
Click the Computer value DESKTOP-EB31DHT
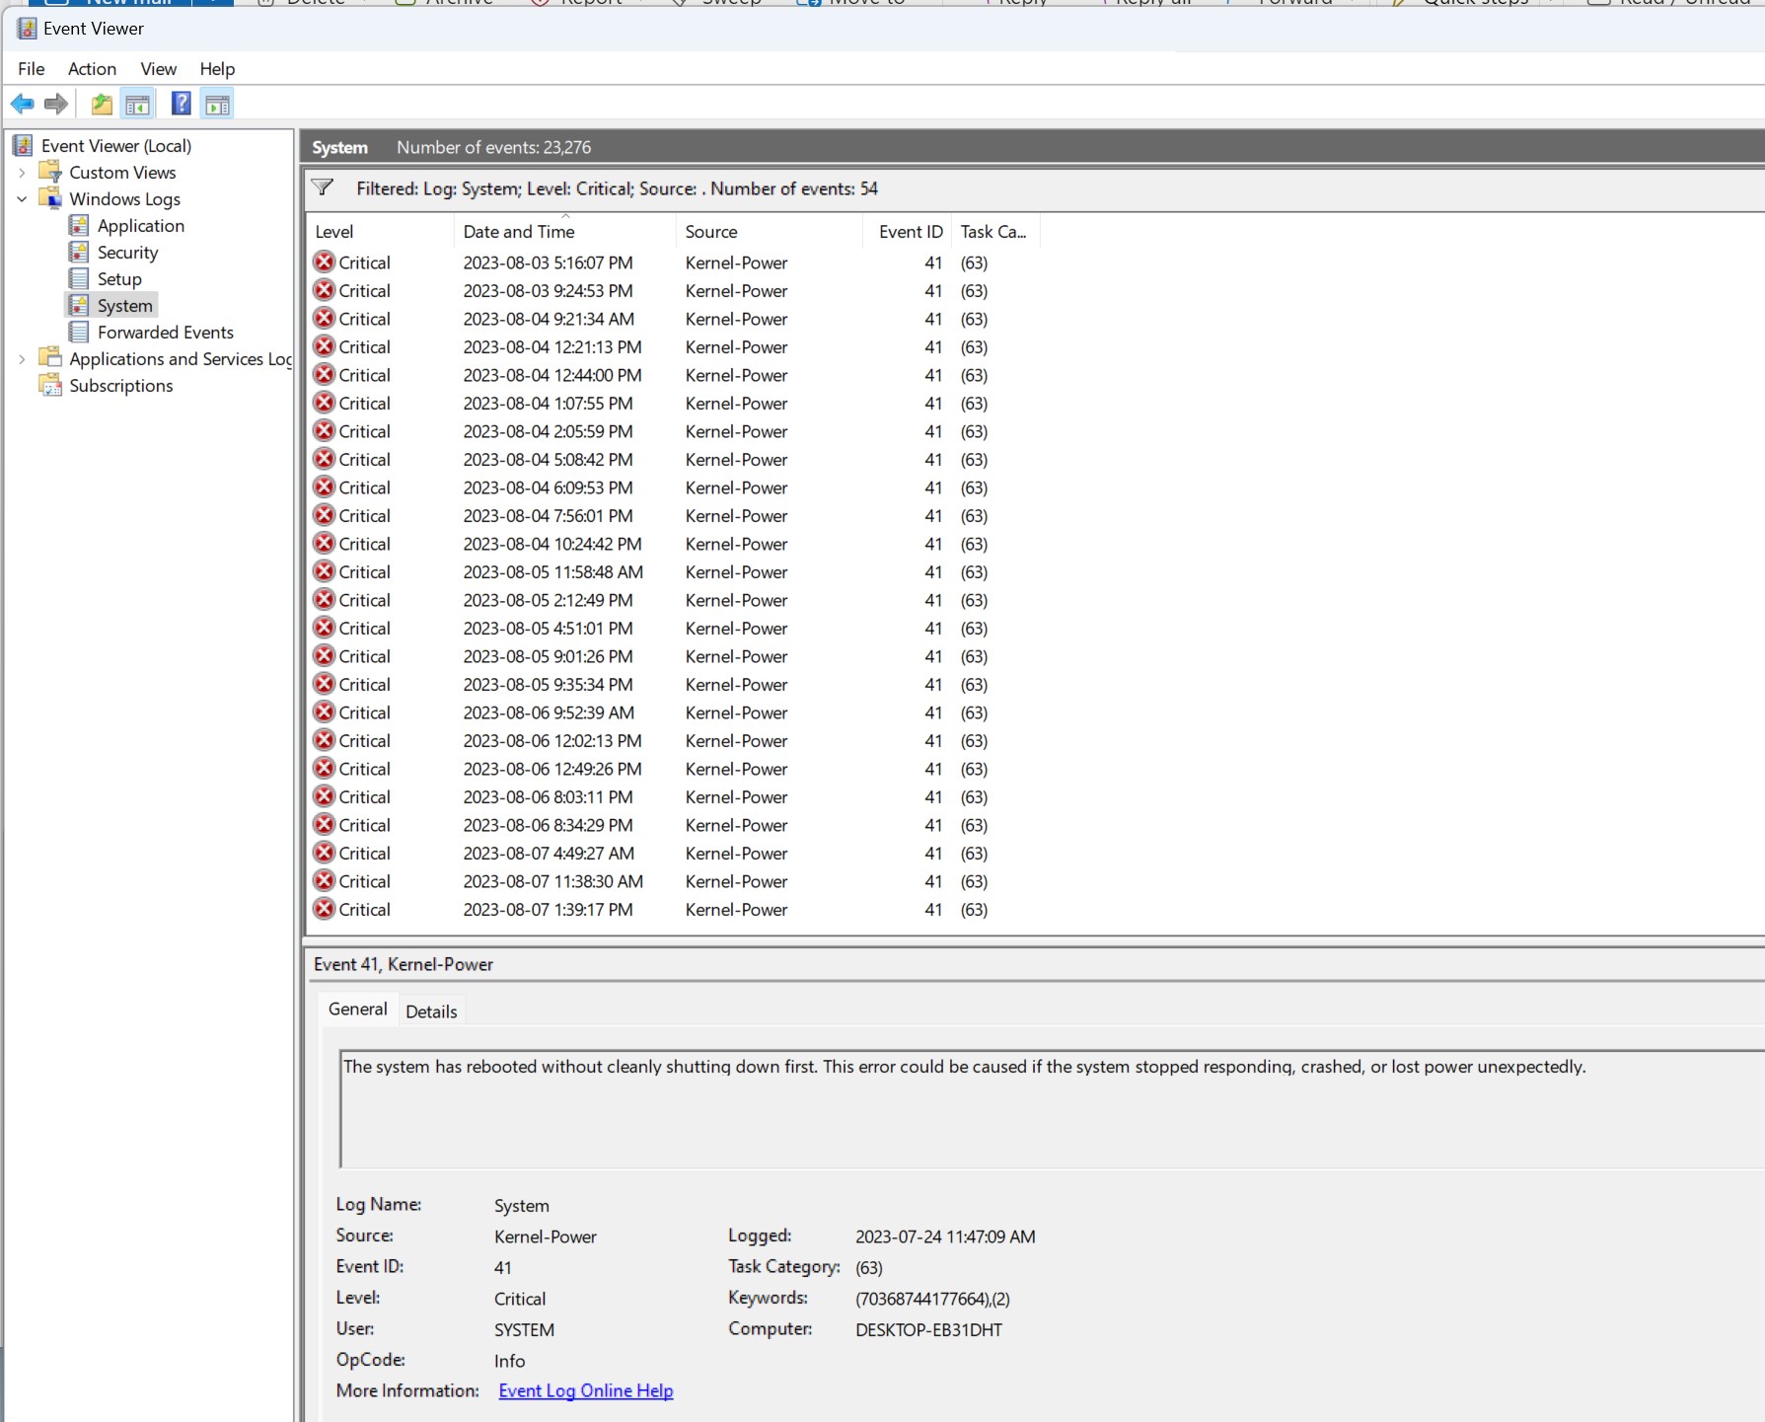(x=928, y=1329)
